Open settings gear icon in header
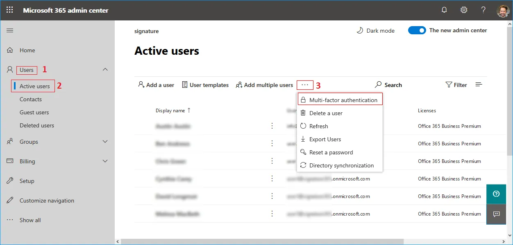Image resolution: width=513 pixels, height=245 pixels. 464,10
